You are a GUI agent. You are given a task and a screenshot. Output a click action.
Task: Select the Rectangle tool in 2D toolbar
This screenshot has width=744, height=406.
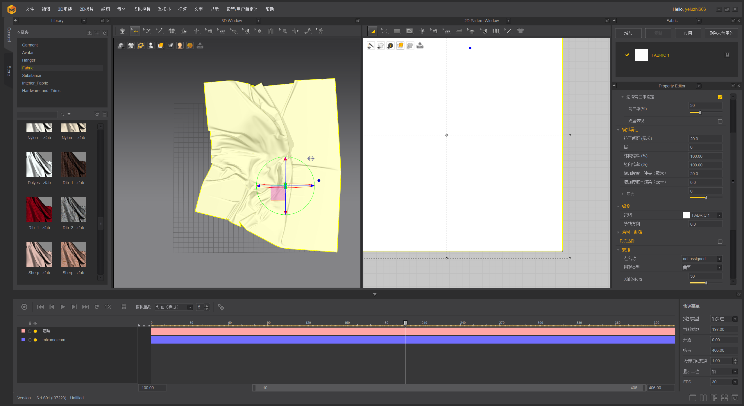pyautogui.click(x=397, y=31)
